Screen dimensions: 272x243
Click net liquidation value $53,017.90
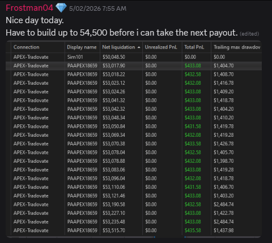114,66
